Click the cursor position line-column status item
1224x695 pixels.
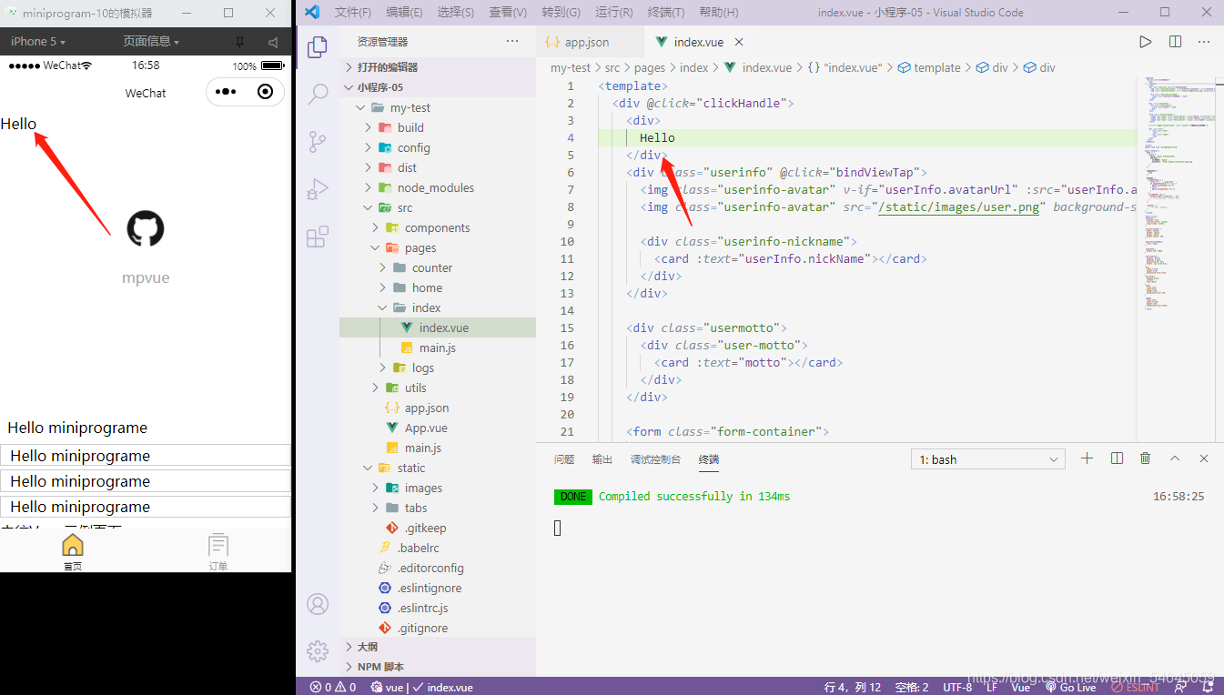click(853, 688)
